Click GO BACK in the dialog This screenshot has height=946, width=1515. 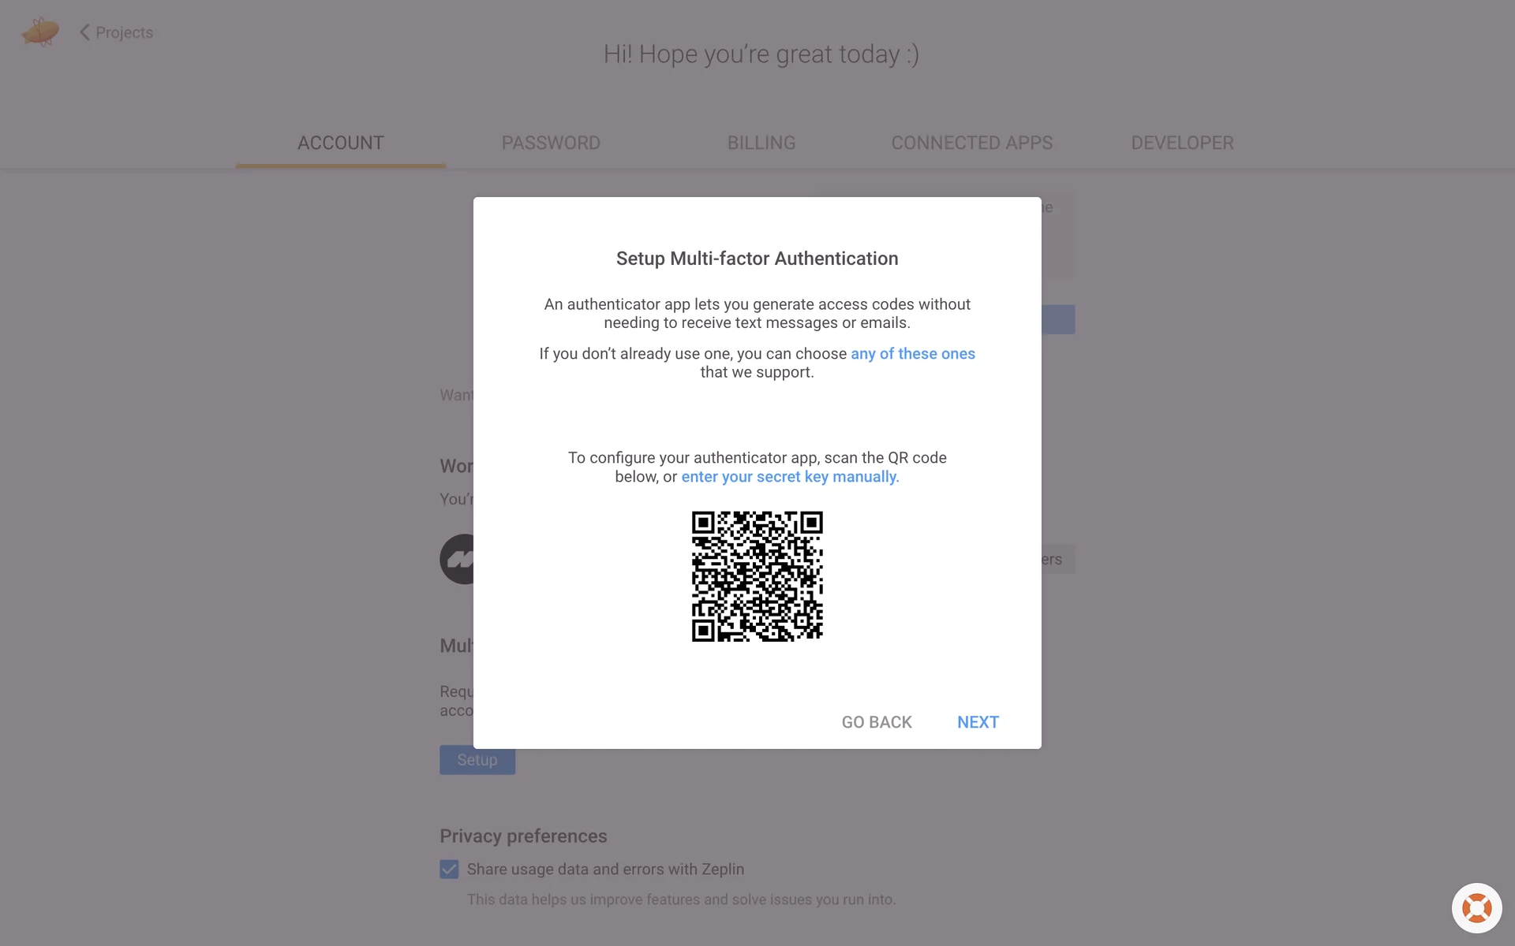click(877, 722)
